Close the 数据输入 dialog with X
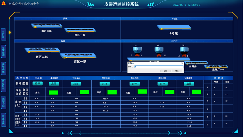 [182, 63]
